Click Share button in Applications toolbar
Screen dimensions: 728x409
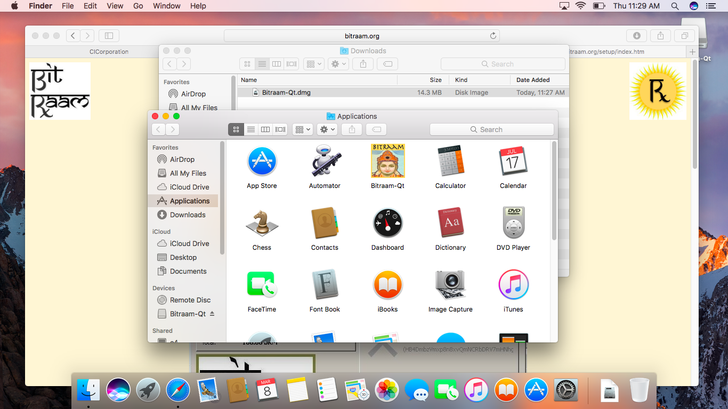(x=352, y=129)
